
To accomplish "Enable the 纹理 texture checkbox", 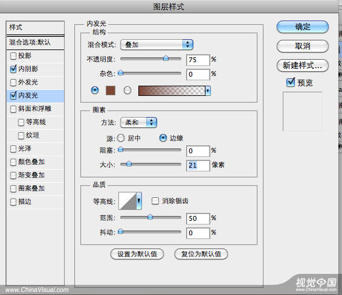I will point(21,136).
